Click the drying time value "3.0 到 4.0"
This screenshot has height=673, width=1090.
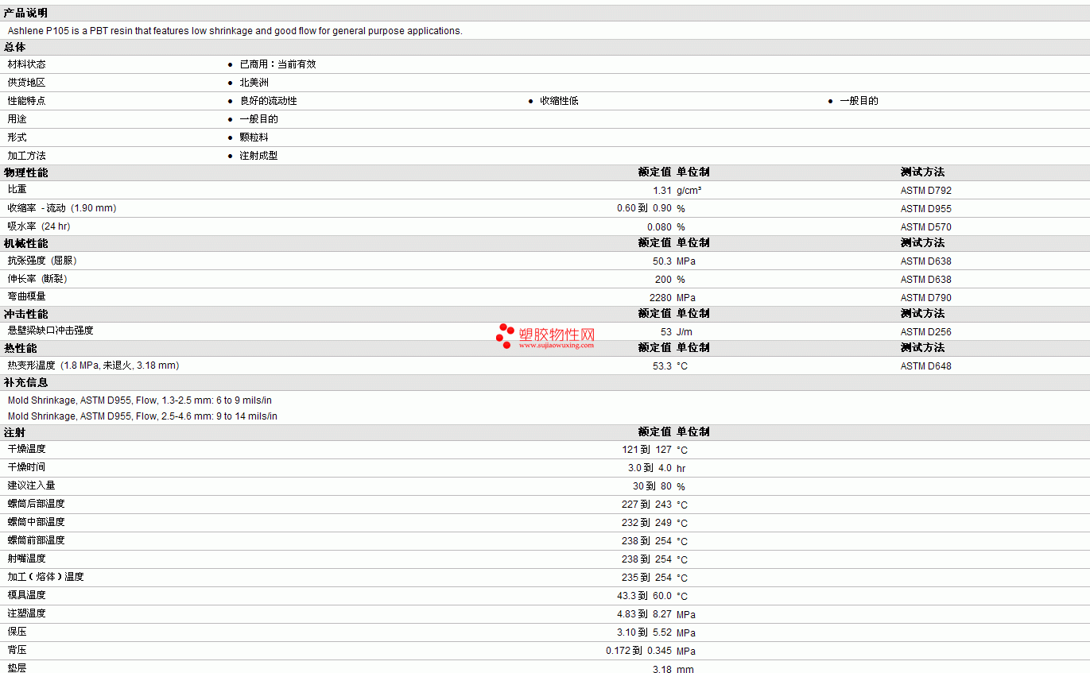(x=650, y=468)
